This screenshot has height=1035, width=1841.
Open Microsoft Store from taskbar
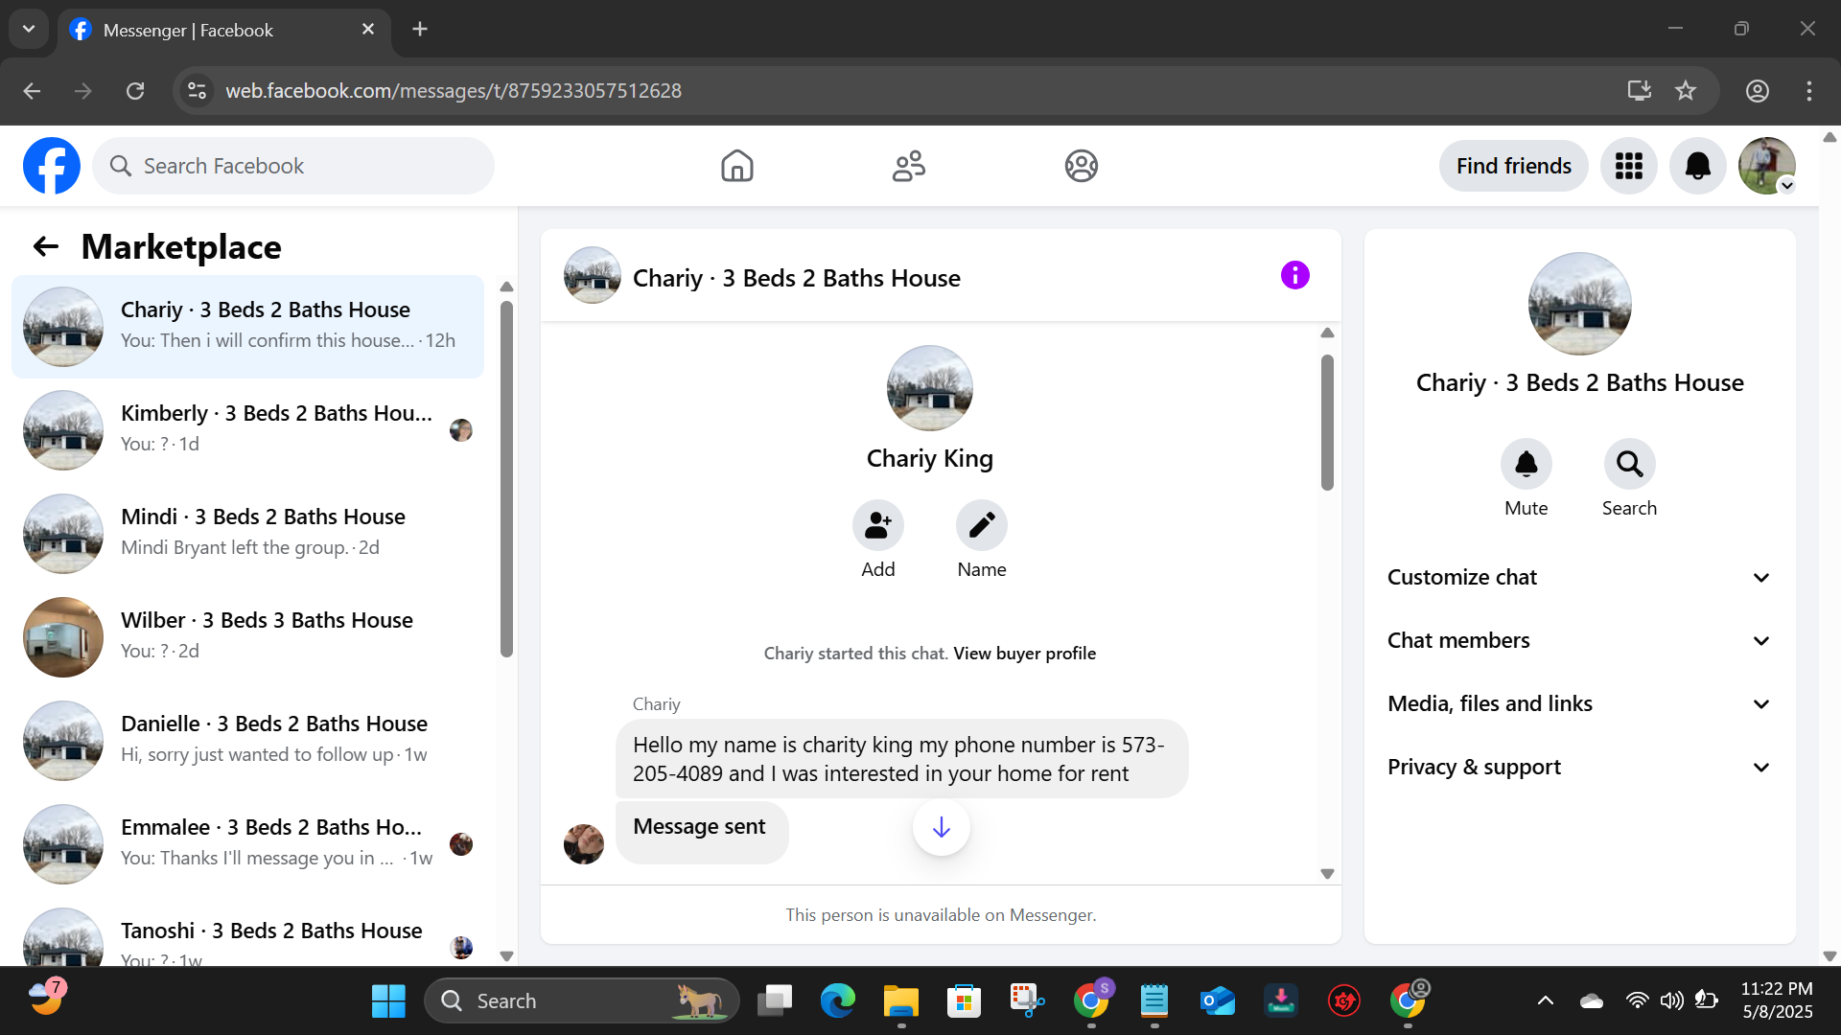pyautogui.click(x=964, y=1001)
